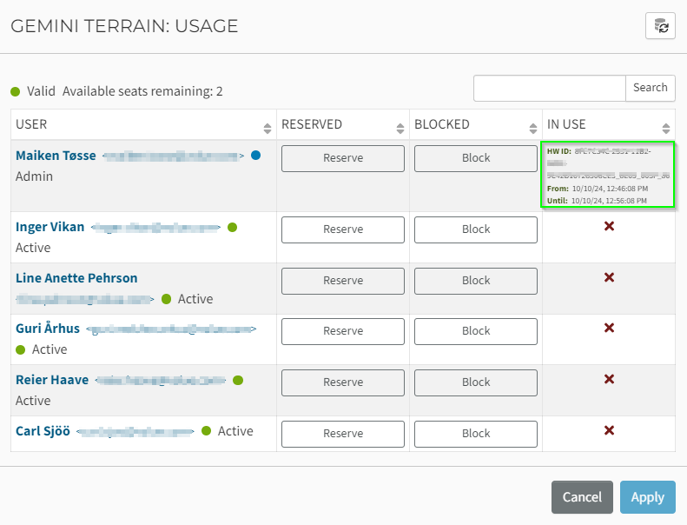Screen dimensions: 687x525
Task: Sort by USER column arrows
Action: 268,128
